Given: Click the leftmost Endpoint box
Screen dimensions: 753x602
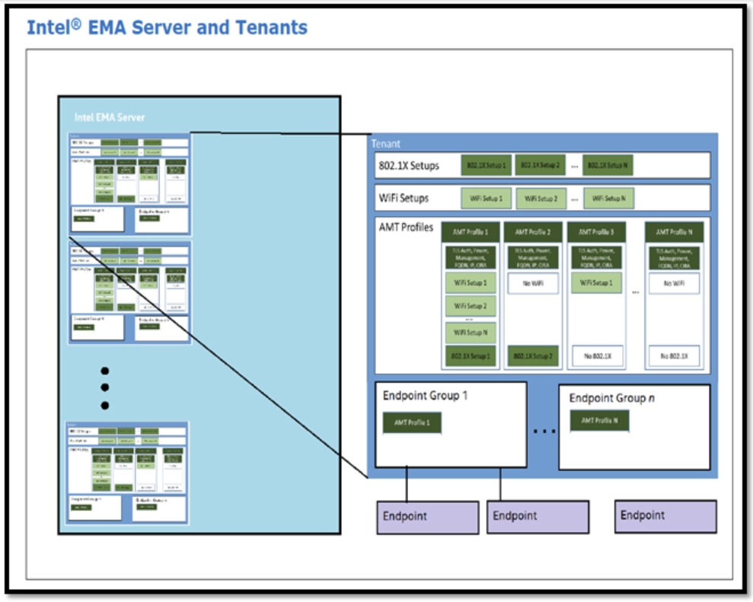Looking at the screenshot, I should 428,517.
